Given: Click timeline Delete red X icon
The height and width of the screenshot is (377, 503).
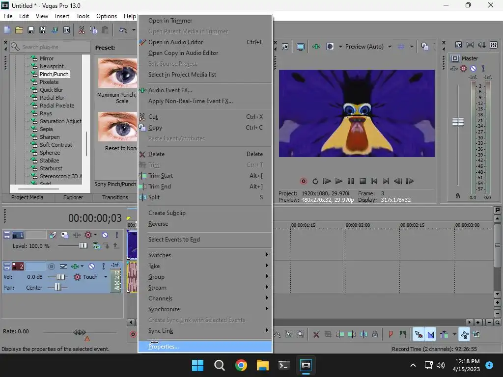Looking at the screenshot, I should click(x=316, y=335).
